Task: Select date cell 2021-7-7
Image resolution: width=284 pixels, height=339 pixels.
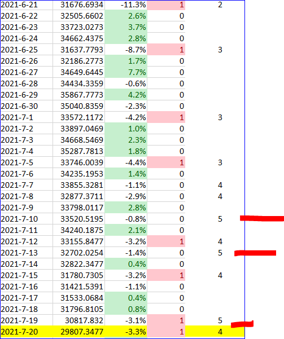Action: pos(27,185)
